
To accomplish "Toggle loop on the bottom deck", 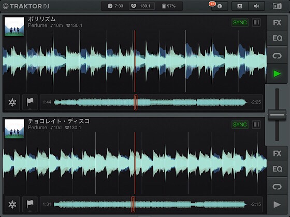I will click(277, 187).
